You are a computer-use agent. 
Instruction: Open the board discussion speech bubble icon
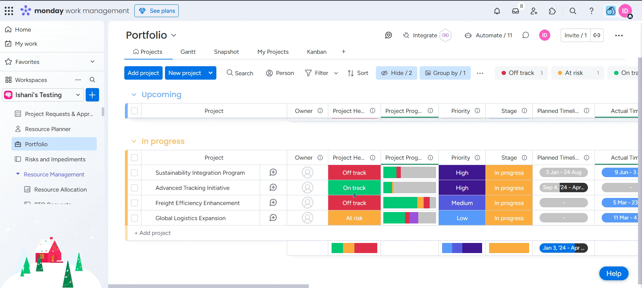(526, 35)
